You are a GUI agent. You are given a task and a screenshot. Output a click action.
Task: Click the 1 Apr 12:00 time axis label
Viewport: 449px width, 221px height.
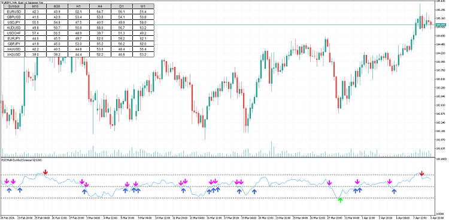point(369,217)
